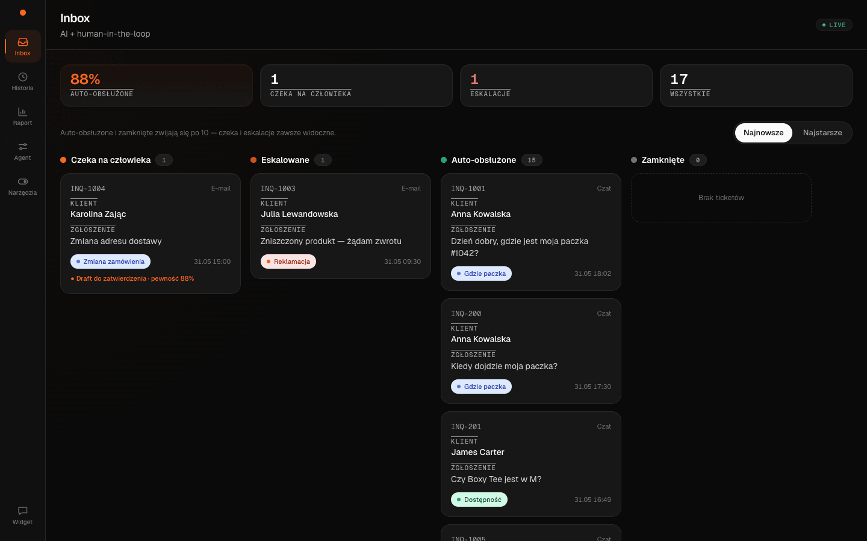
Task: Open ticket INQ-201 from James Carter
Action: pyautogui.click(x=531, y=464)
